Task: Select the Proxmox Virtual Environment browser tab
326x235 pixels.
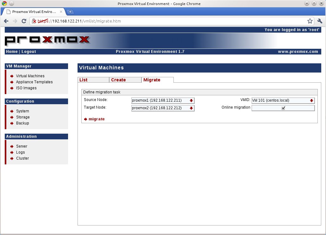Action: [34, 12]
